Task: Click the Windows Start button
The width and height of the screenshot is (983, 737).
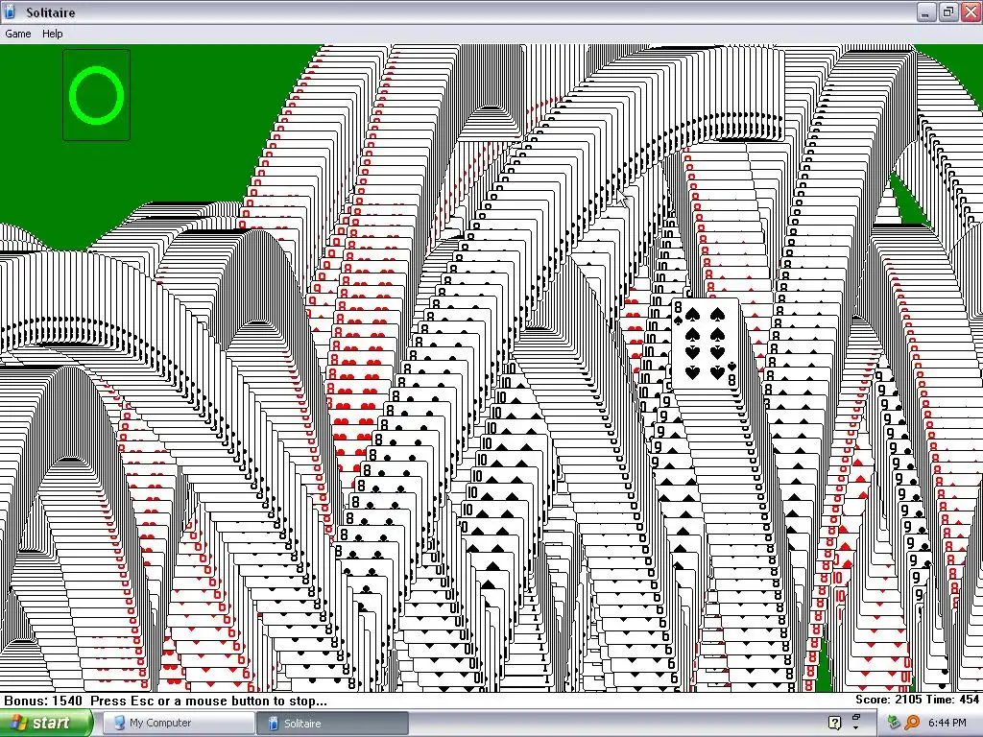Action: point(45,724)
